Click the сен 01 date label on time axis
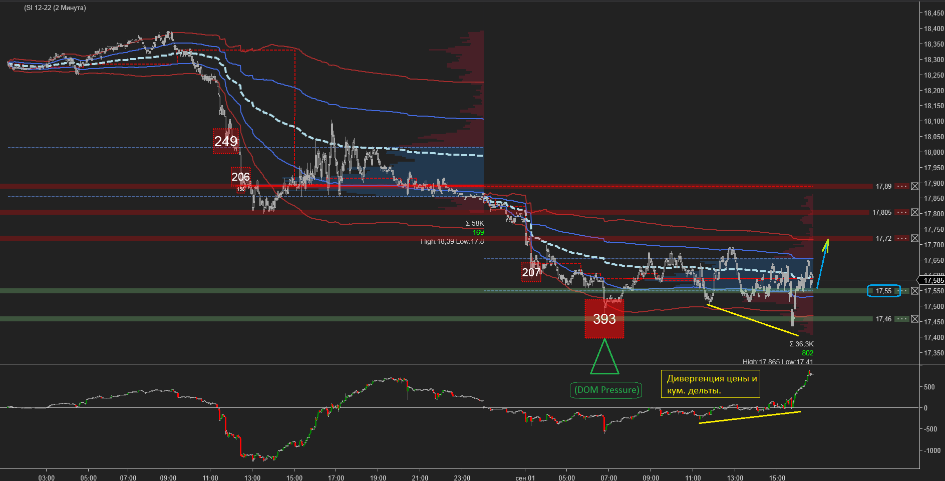 [525, 477]
